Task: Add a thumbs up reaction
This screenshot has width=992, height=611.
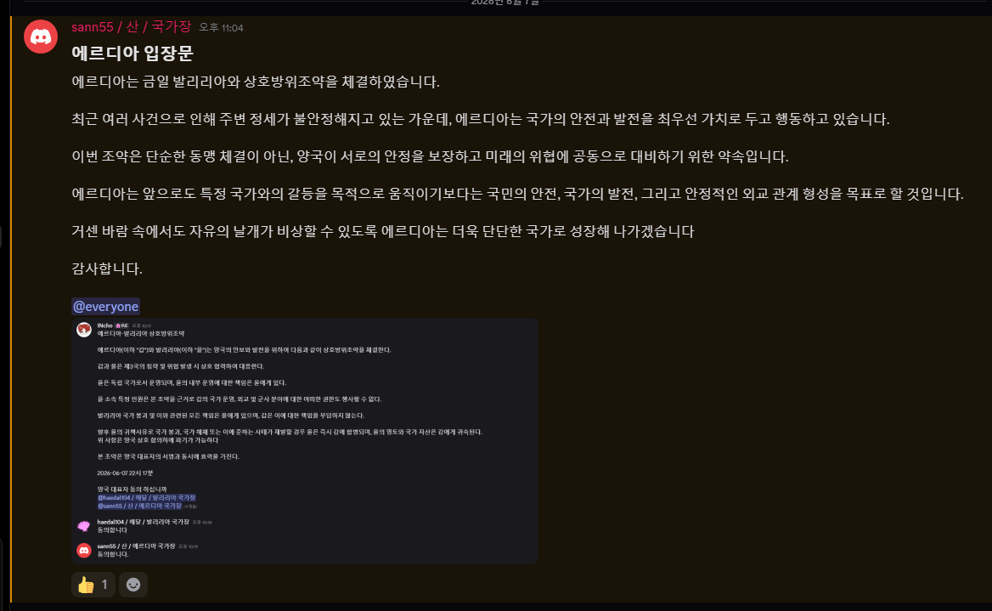Action: (x=93, y=585)
